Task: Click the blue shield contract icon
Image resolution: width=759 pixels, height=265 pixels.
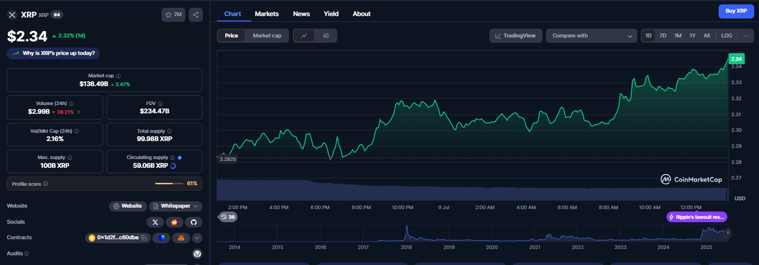Action: coord(162,238)
